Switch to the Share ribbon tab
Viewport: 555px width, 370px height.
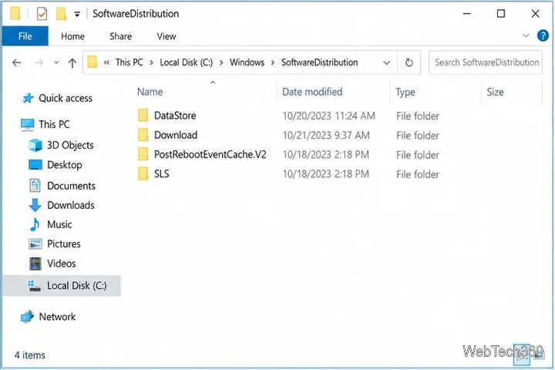tap(120, 36)
